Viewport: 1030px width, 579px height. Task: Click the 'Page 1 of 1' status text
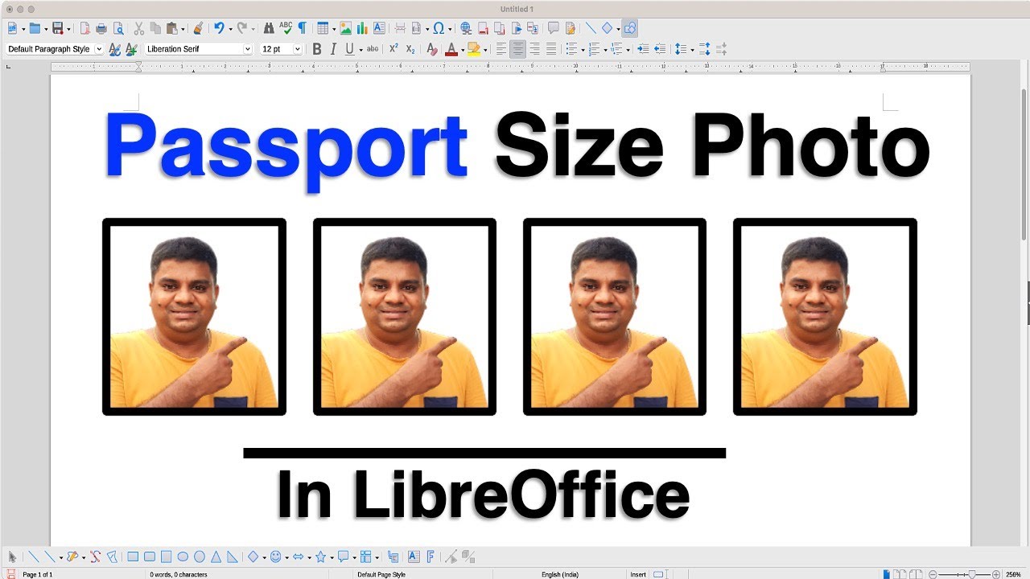point(38,574)
